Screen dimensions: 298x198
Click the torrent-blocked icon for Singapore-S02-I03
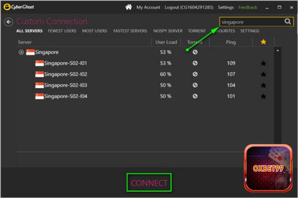tap(195, 85)
